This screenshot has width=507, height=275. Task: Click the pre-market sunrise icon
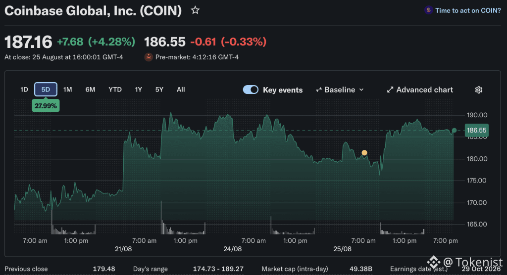point(149,57)
